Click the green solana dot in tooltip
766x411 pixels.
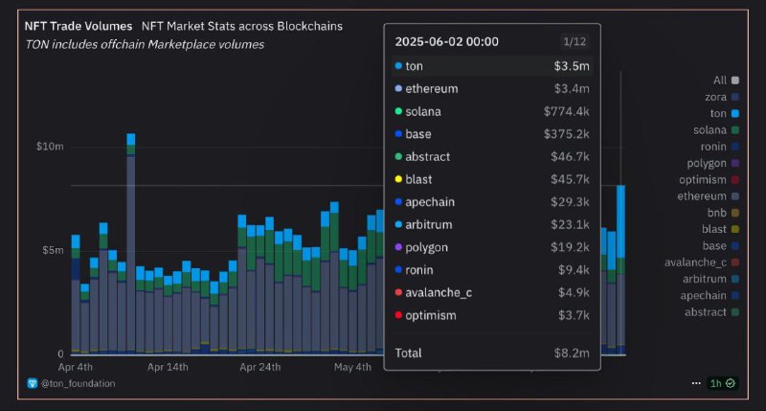pos(398,111)
